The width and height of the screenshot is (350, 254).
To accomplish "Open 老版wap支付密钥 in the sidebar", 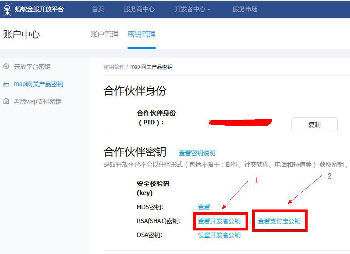I will [x=38, y=101].
